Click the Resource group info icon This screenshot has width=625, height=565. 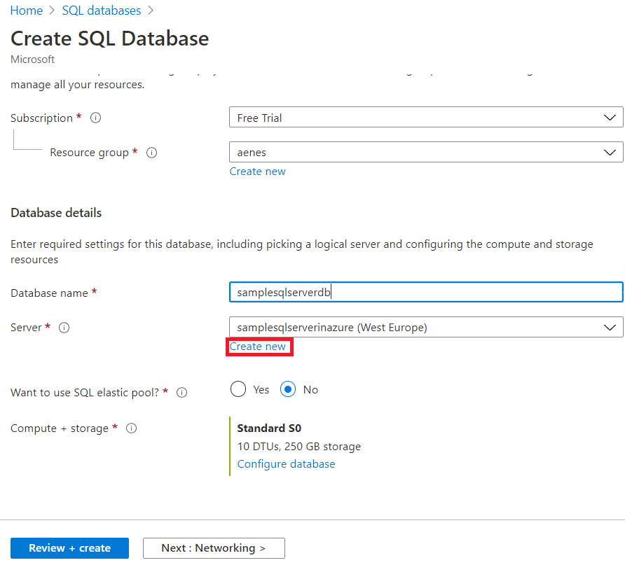pyautogui.click(x=151, y=153)
